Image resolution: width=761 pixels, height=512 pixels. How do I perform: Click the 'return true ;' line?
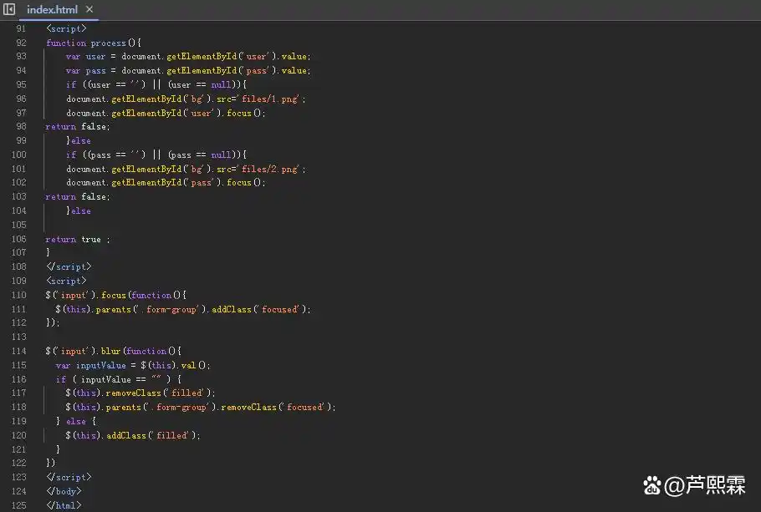click(x=78, y=240)
